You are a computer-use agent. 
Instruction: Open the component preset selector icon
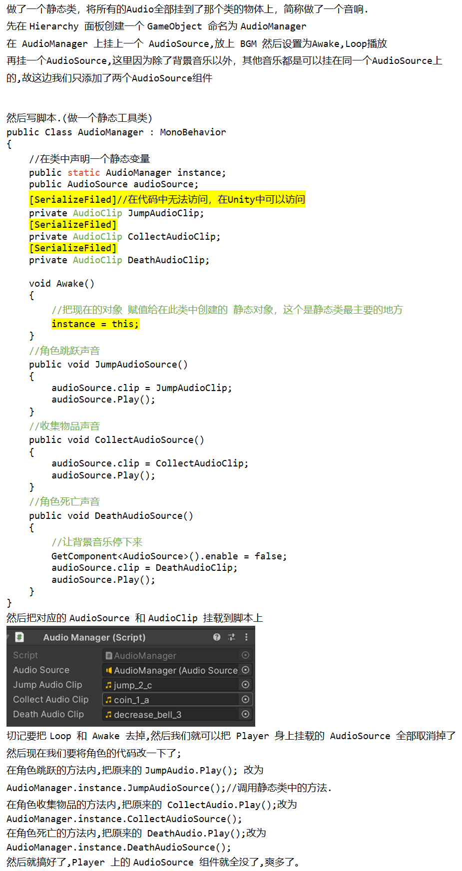click(231, 637)
